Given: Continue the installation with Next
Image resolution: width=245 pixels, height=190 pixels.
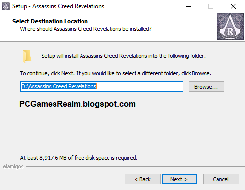Looking at the screenshot, I should 179,179.
